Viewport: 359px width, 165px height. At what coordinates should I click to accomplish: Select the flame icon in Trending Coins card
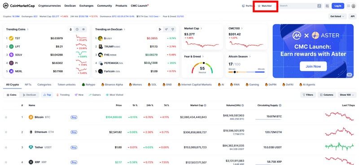click(71, 29)
